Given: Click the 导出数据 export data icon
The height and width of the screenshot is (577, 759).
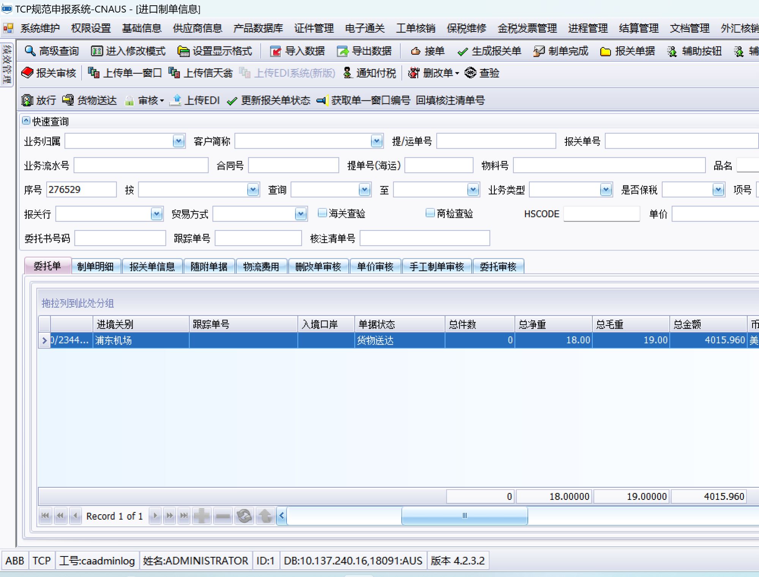Looking at the screenshot, I should click(342, 51).
